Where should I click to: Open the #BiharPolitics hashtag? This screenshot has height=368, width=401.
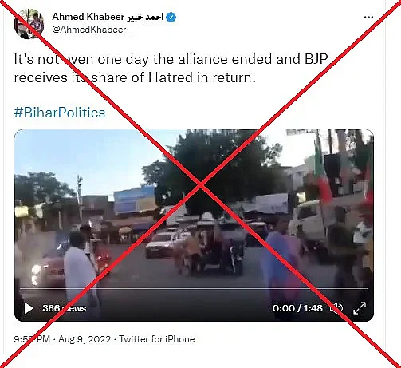(60, 113)
